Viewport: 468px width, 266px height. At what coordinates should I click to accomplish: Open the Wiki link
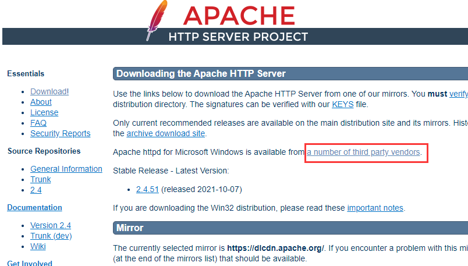pos(38,246)
